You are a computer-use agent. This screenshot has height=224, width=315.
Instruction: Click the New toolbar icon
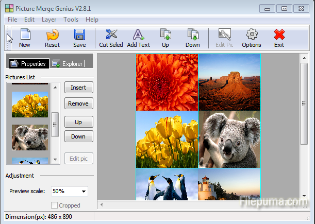click(25, 37)
